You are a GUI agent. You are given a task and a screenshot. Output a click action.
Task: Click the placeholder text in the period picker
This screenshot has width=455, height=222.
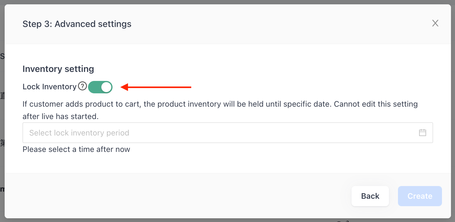pyautogui.click(x=79, y=133)
